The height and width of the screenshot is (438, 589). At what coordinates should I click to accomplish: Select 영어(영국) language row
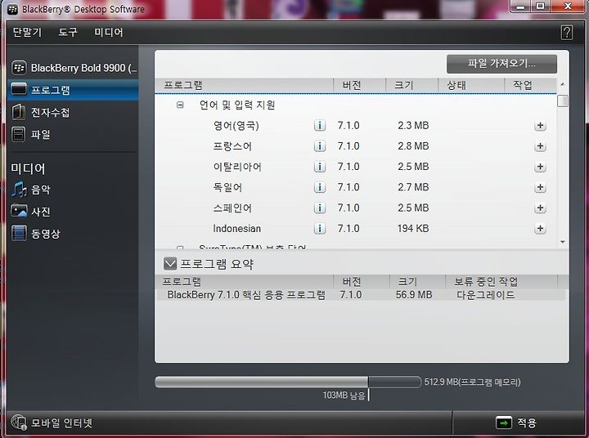(356, 125)
